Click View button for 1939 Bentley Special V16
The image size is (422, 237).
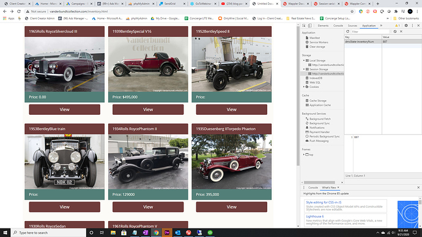(x=148, y=109)
